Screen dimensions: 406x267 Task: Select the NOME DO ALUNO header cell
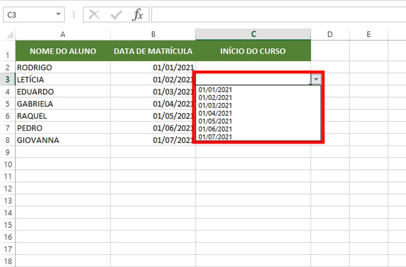[x=63, y=51]
